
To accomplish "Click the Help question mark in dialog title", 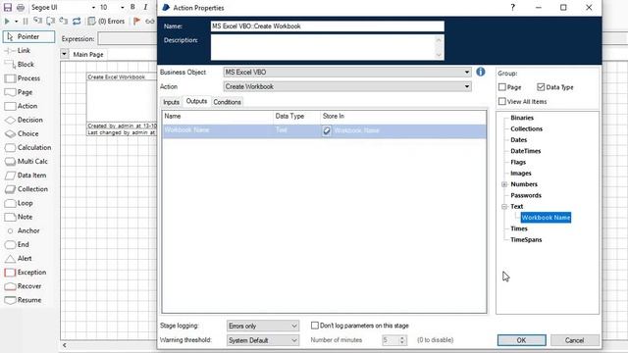I will [512, 7].
